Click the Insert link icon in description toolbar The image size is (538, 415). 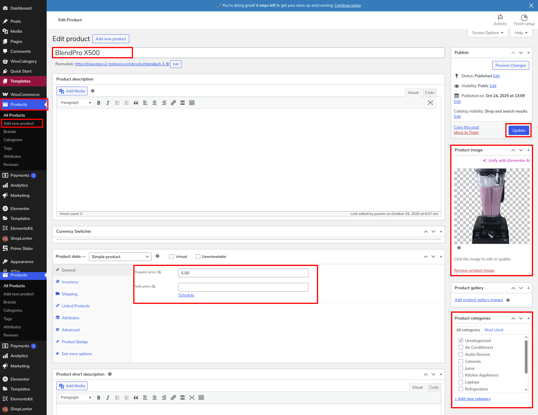point(173,103)
